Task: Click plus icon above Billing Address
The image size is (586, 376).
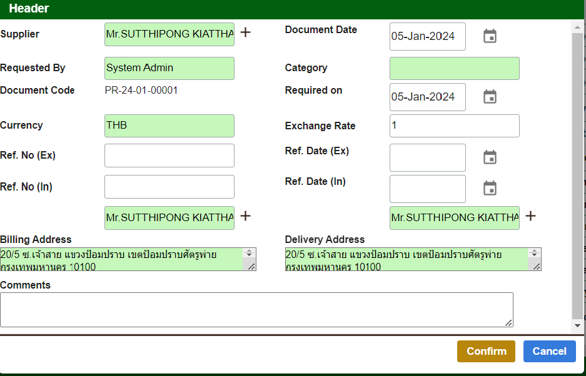Action: [x=246, y=216]
